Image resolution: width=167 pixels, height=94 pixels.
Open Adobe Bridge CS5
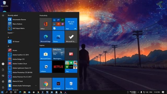pyautogui.click(x=22, y=59)
